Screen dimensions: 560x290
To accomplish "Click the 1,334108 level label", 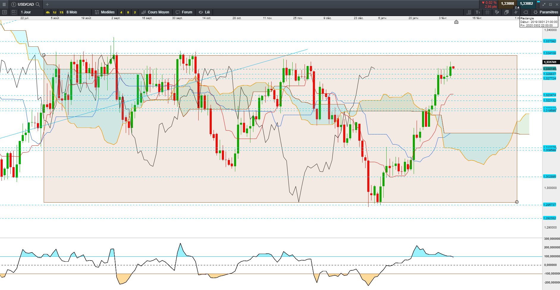I will coord(550,53).
